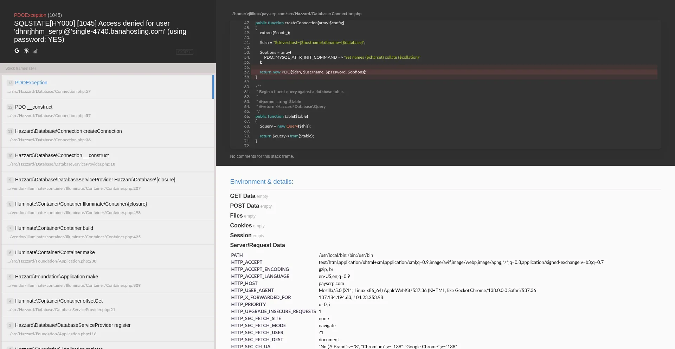Click the HTTP_SEC_FETCH_MODE value navigate
675x349 pixels.
pos(327,326)
